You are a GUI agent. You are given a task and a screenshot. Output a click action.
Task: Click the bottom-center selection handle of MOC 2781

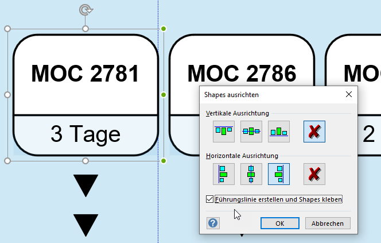pyautogui.click(x=85, y=160)
